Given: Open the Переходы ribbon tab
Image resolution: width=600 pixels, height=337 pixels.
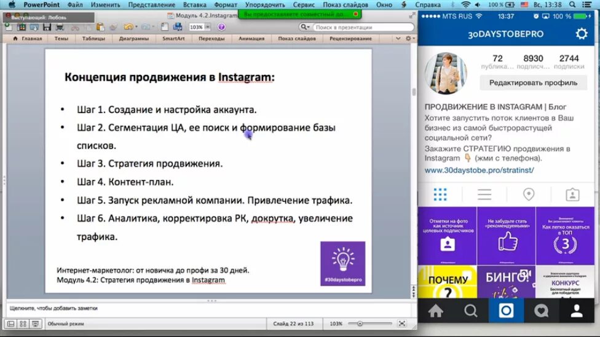Looking at the screenshot, I should point(211,39).
